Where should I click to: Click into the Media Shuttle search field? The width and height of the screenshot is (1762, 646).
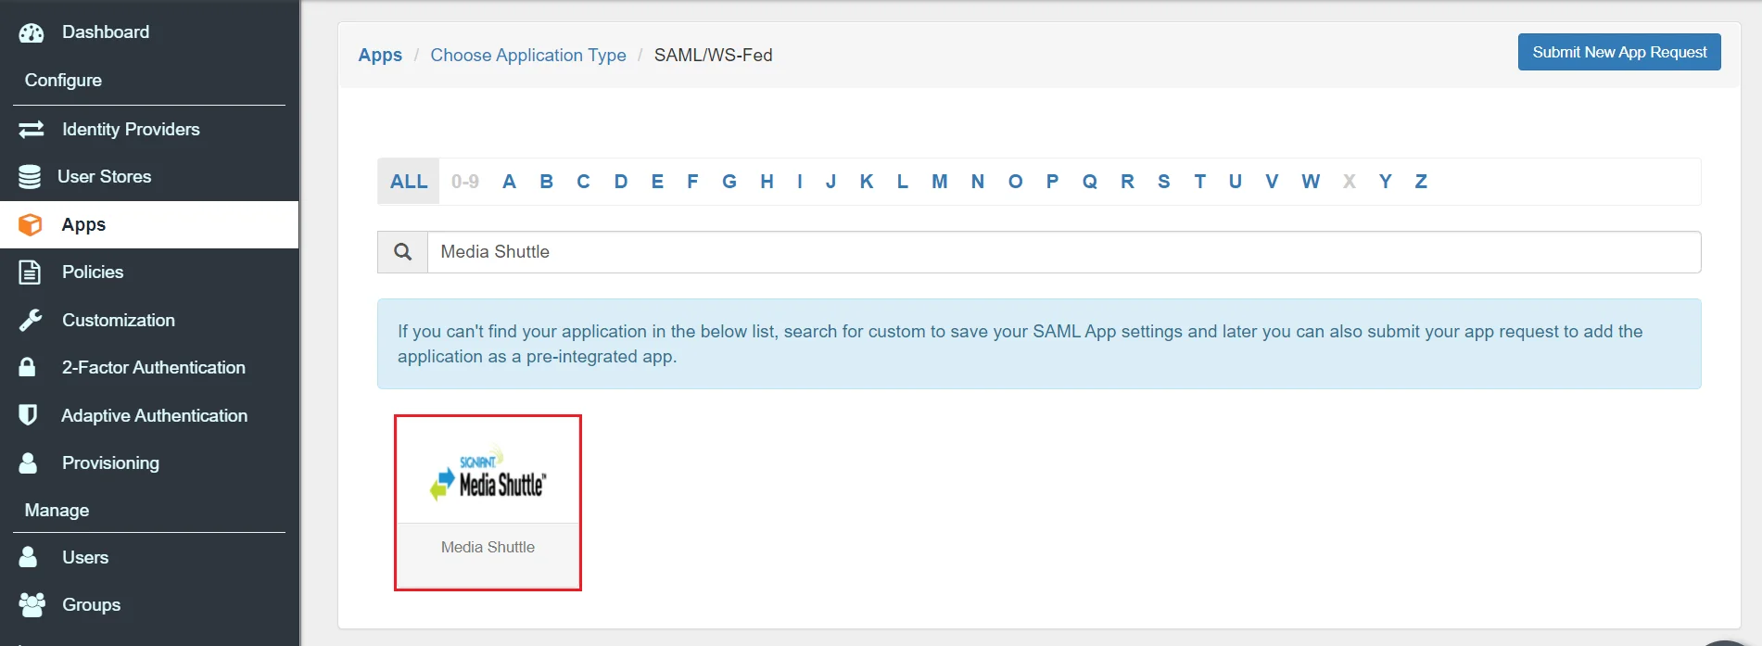1063,252
